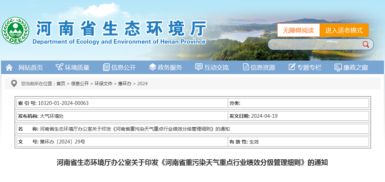Select publishing agency 大气环境处
This screenshot has width=385, height=182.
[x=52, y=116]
